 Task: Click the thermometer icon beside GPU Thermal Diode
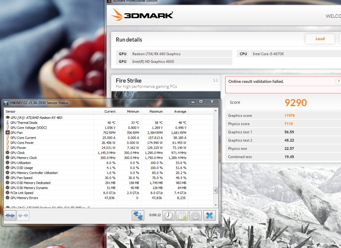(8, 123)
